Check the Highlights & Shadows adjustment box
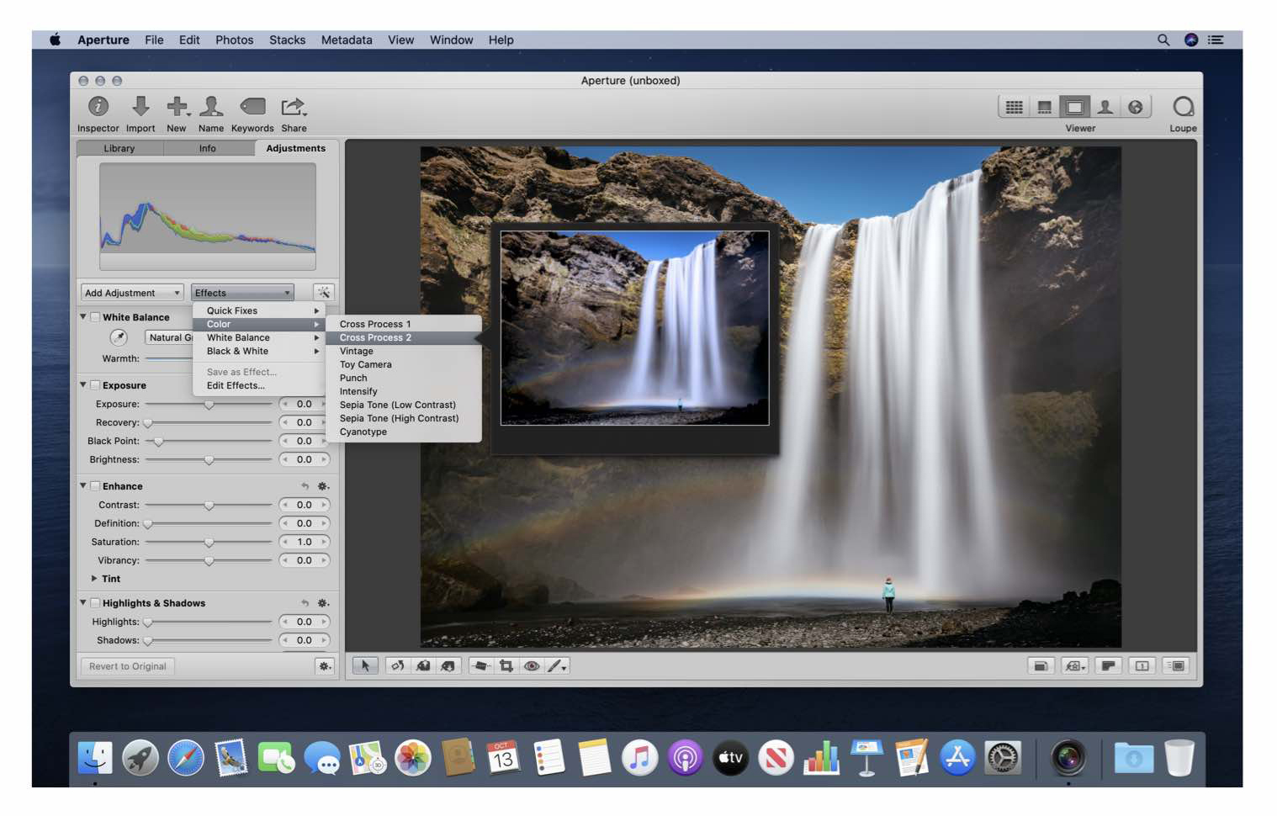The image size is (1277, 816). (94, 603)
